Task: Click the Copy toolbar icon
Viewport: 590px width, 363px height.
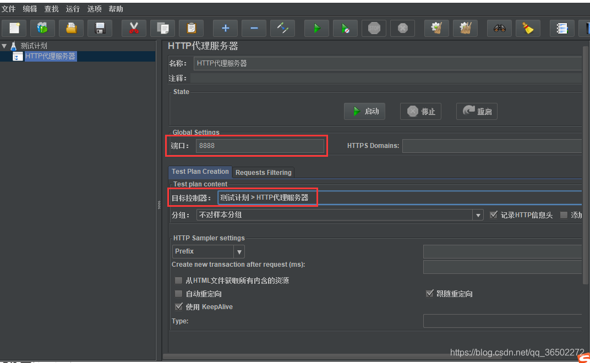Action: pos(163,28)
